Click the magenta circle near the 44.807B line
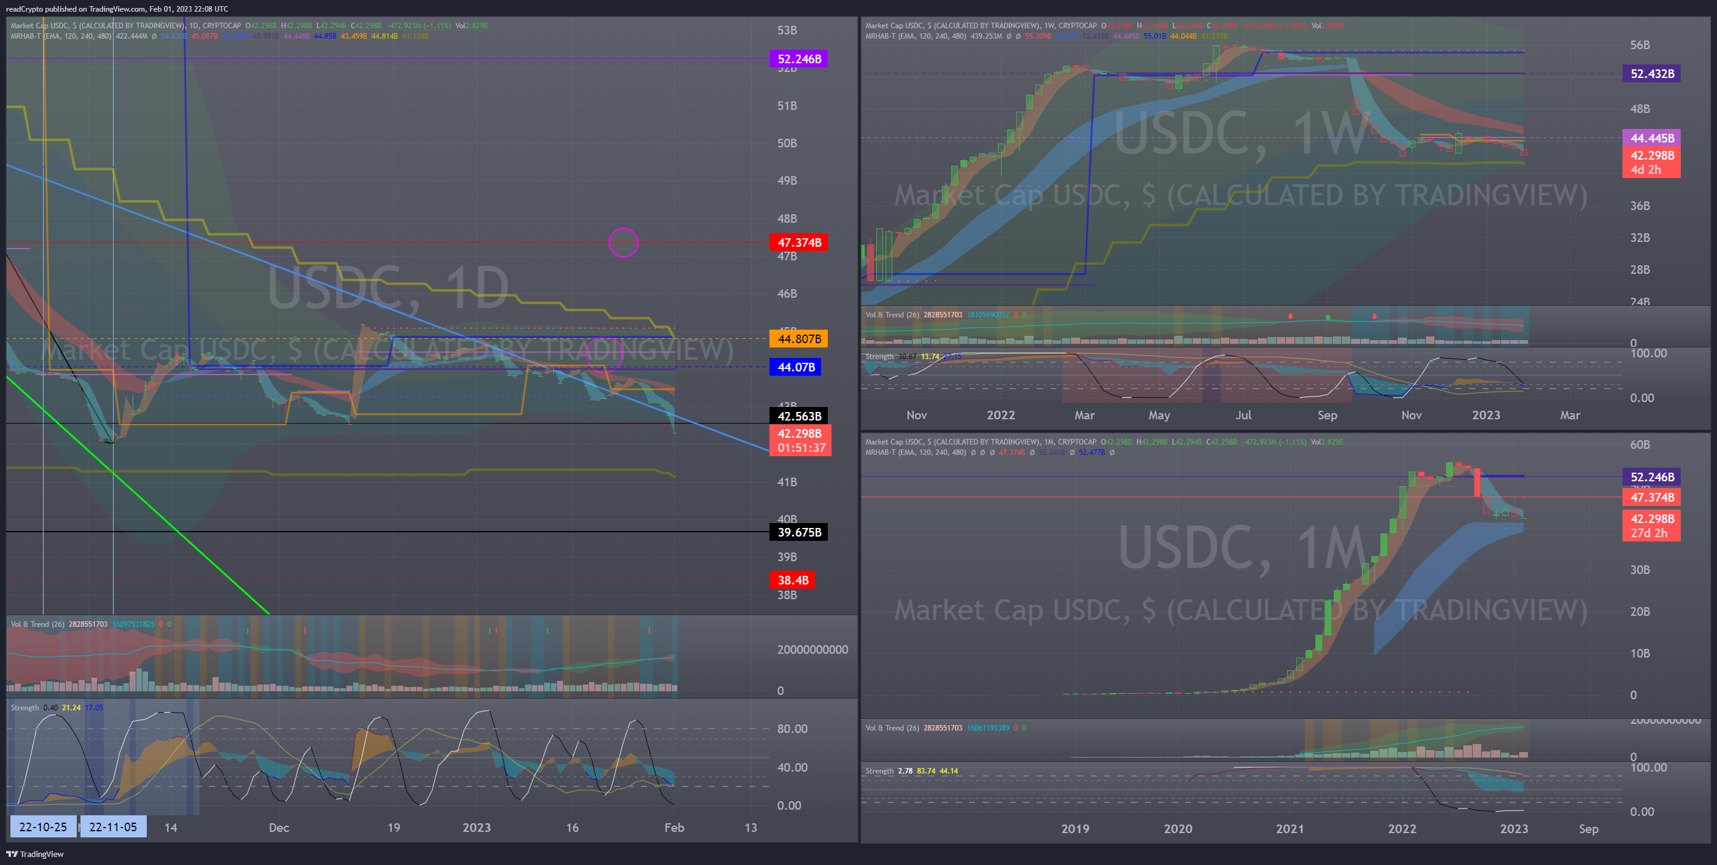 tap(604, 352)
